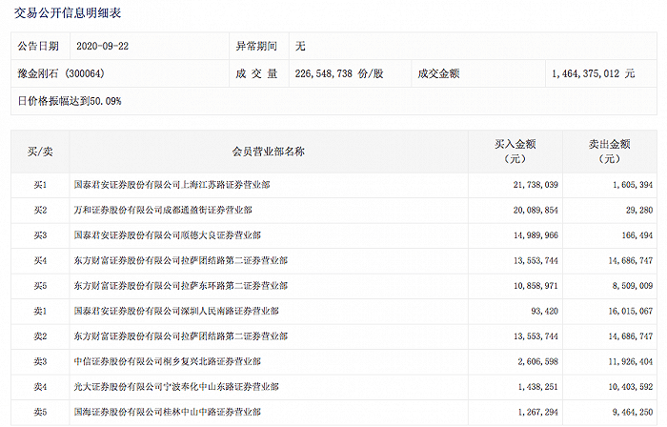Click volume value 226,548,738 份/股

tap(339, 73)
